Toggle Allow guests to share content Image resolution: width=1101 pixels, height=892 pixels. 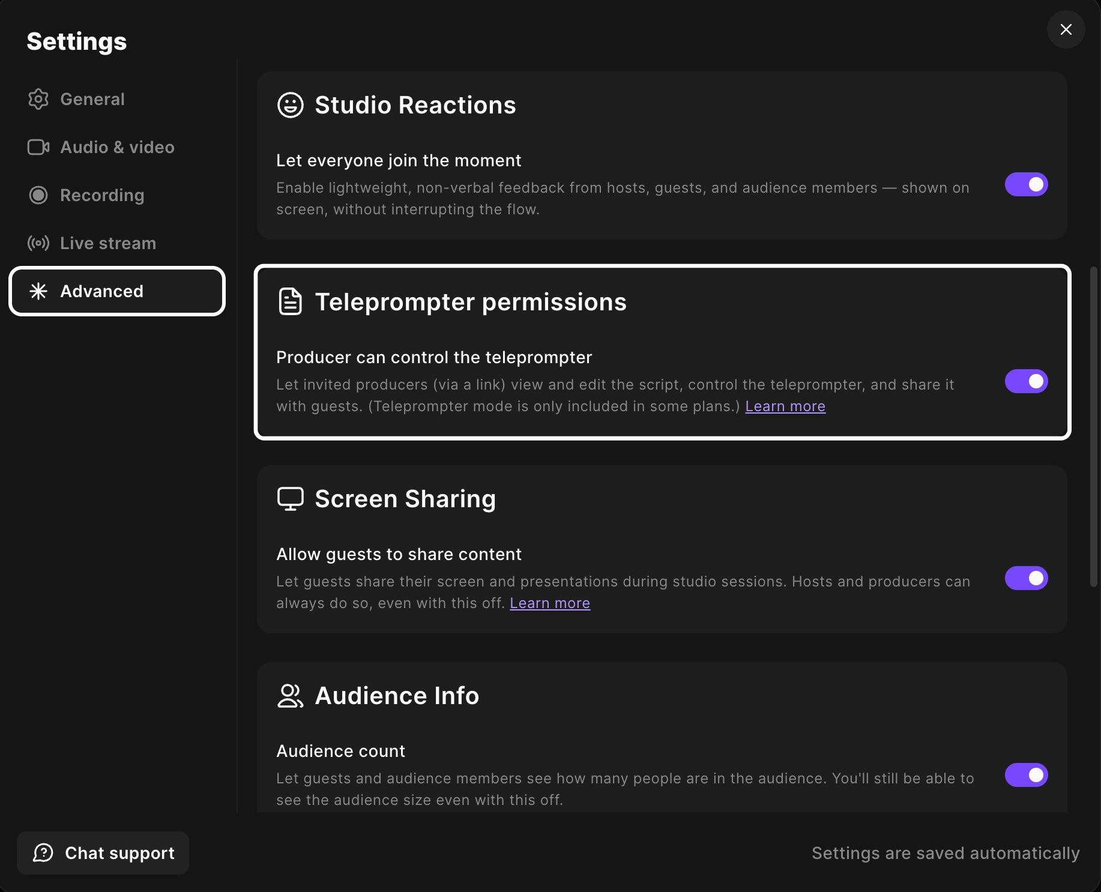coord(1027,578)
